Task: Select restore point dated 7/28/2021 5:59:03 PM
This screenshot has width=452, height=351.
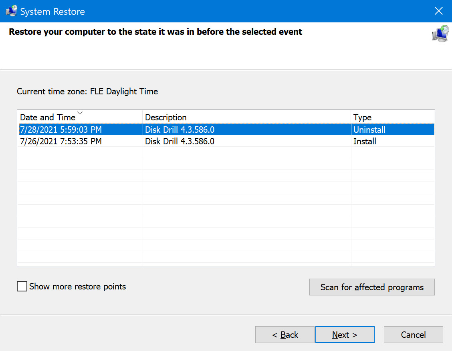Action: 226,130
